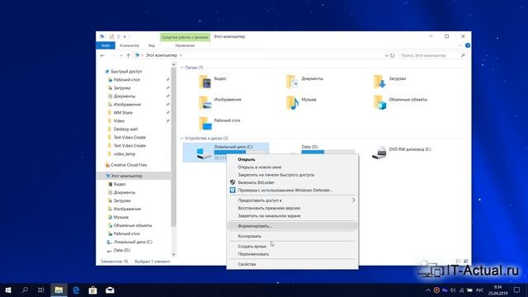Select the Музыка folder icon

(x=292, y=102)
